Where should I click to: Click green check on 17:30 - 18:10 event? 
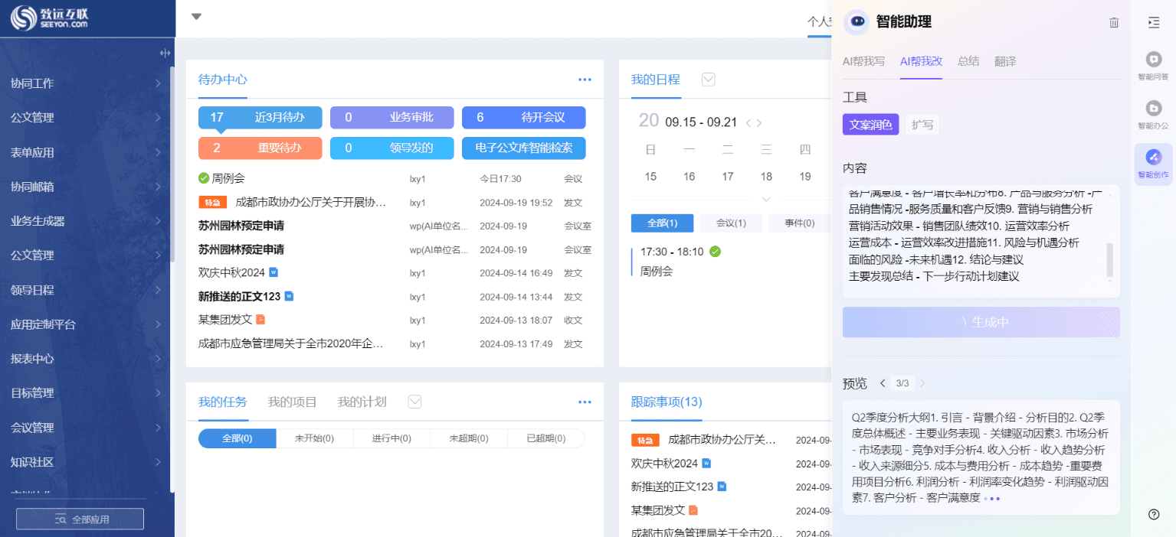715,251
